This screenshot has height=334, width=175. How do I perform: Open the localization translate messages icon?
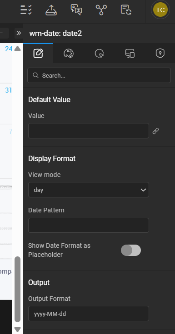tap(76, 10)
